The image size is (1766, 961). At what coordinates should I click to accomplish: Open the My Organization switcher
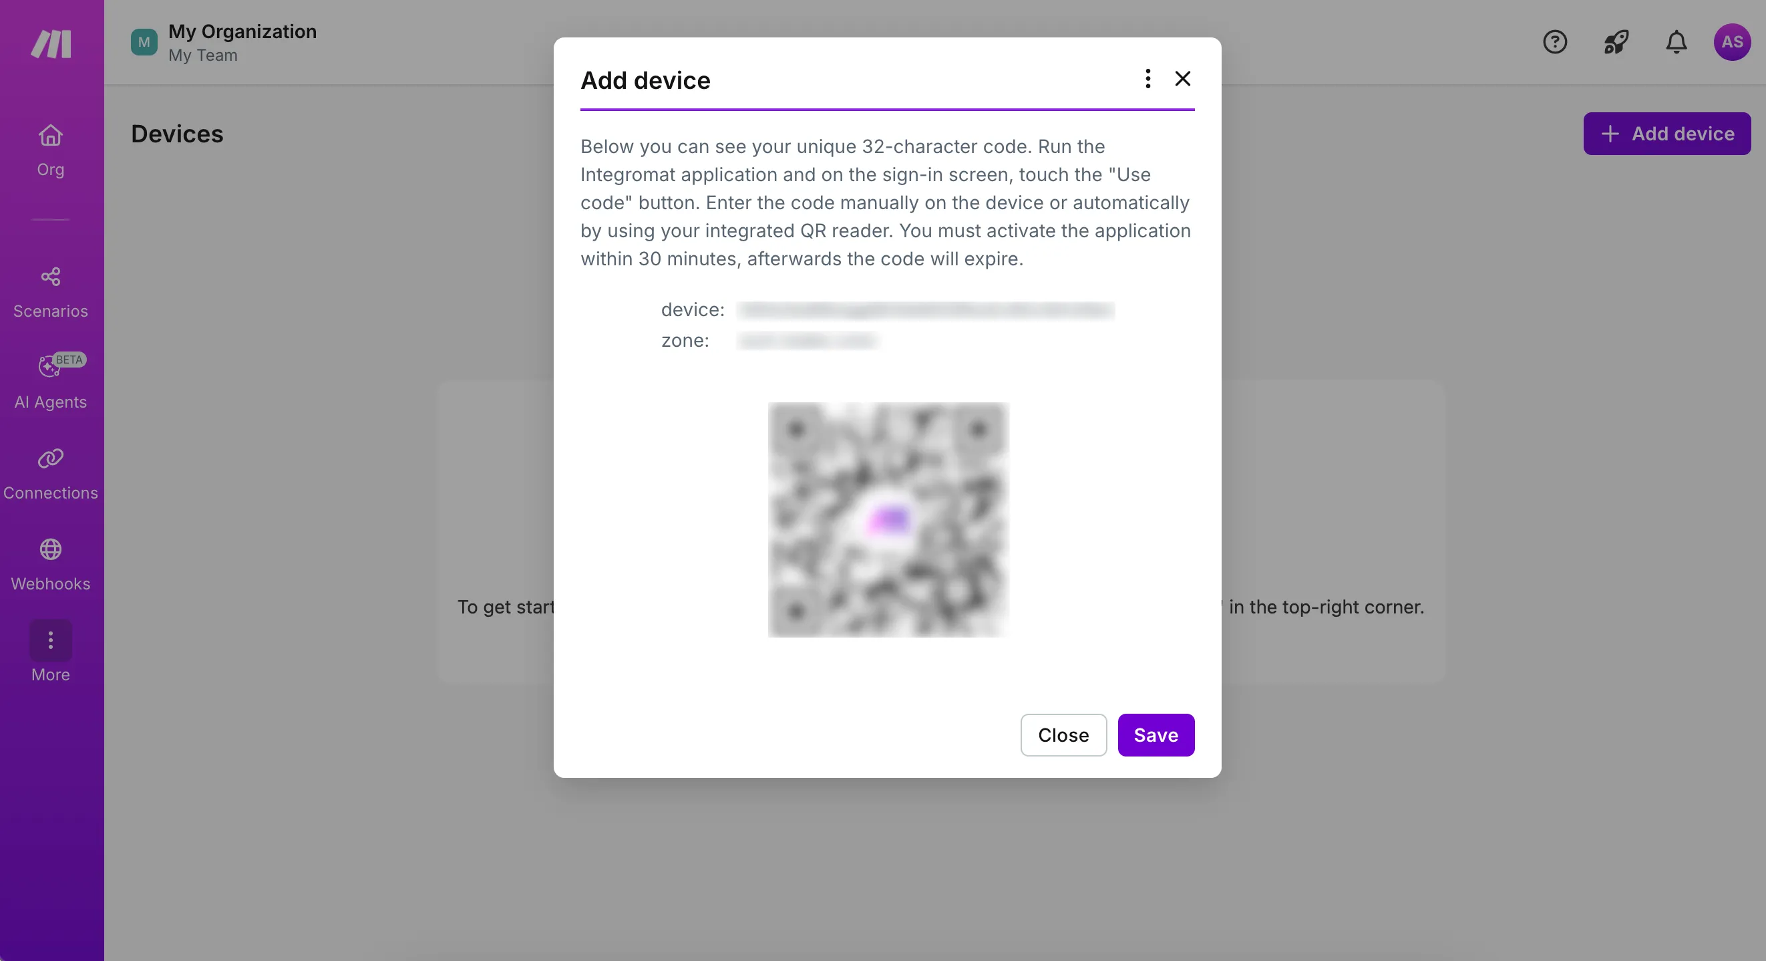pyautogui.click(x=224, y=43)
